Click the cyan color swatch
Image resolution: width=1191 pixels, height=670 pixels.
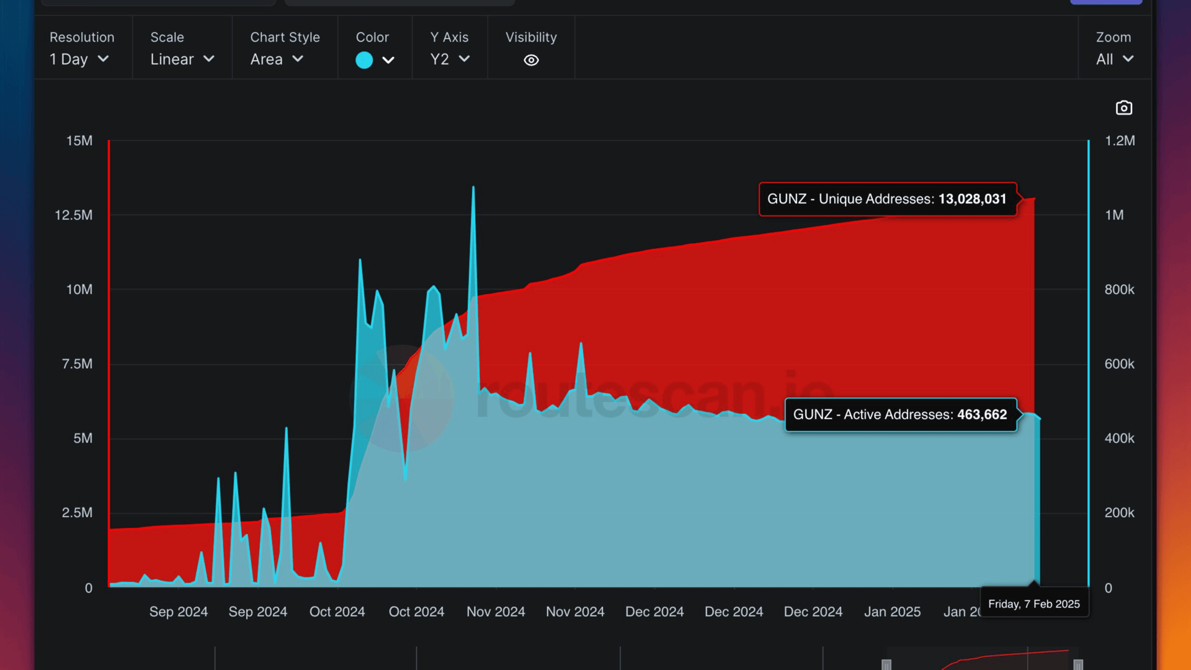(x=364, y=60)
